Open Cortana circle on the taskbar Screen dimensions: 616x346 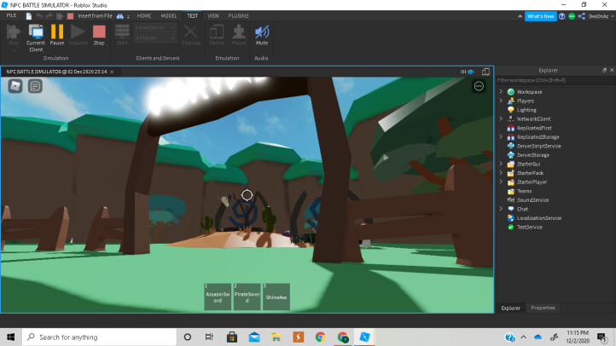click(x=188, y=337)
